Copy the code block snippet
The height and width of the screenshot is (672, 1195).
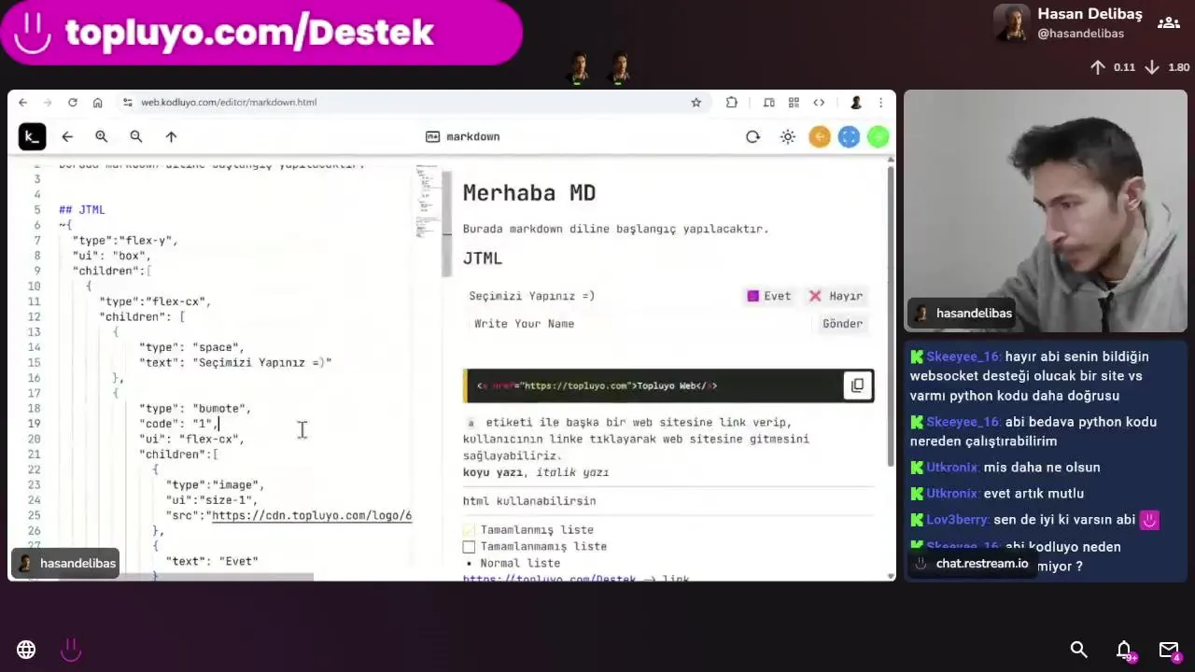(857, 385)
